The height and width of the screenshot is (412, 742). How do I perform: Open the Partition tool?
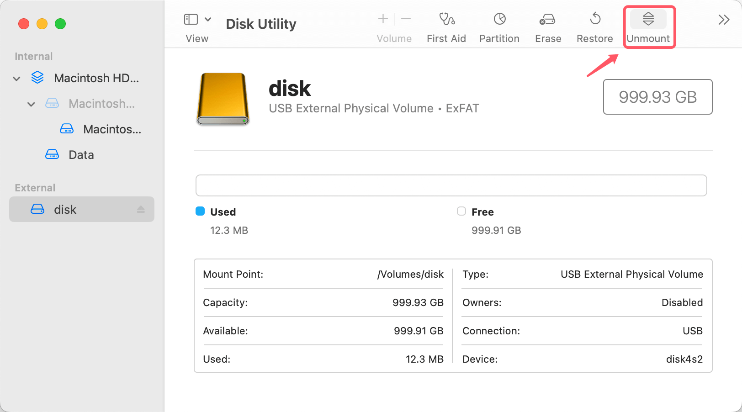tap(499, 26)
